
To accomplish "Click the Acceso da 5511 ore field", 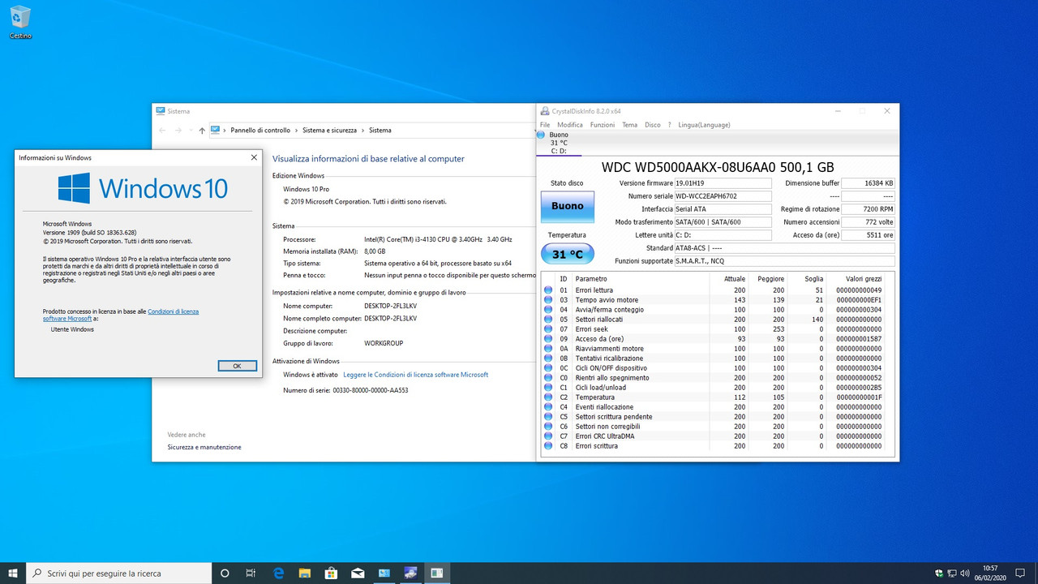I will click(x=869, y=235).
